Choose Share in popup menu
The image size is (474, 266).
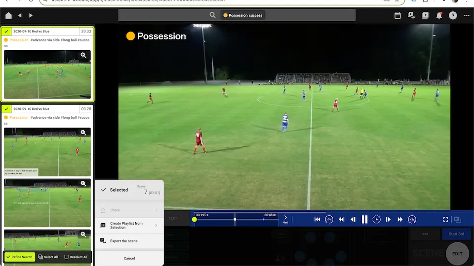(x=129, y=210)
